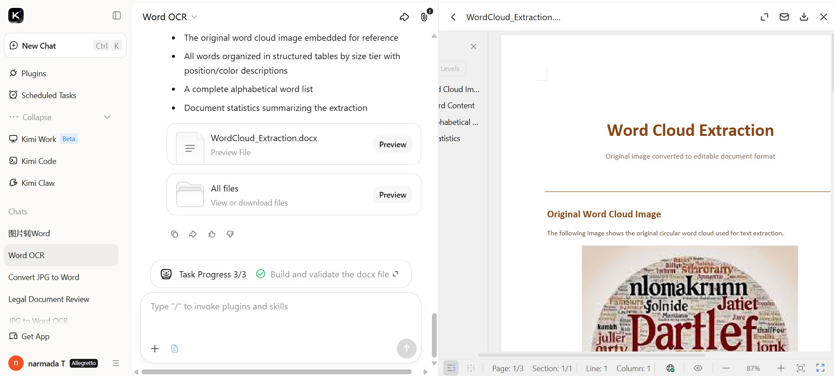Viewport: 834px width, 376px height.
Task: Select the Word OCR chat
Action: (x=61, y=255)
